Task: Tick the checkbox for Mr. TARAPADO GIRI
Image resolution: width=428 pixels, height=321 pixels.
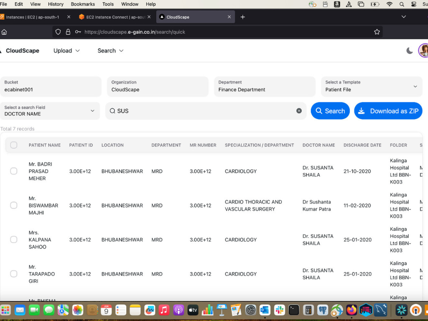Action: click(x=14, y=274)
